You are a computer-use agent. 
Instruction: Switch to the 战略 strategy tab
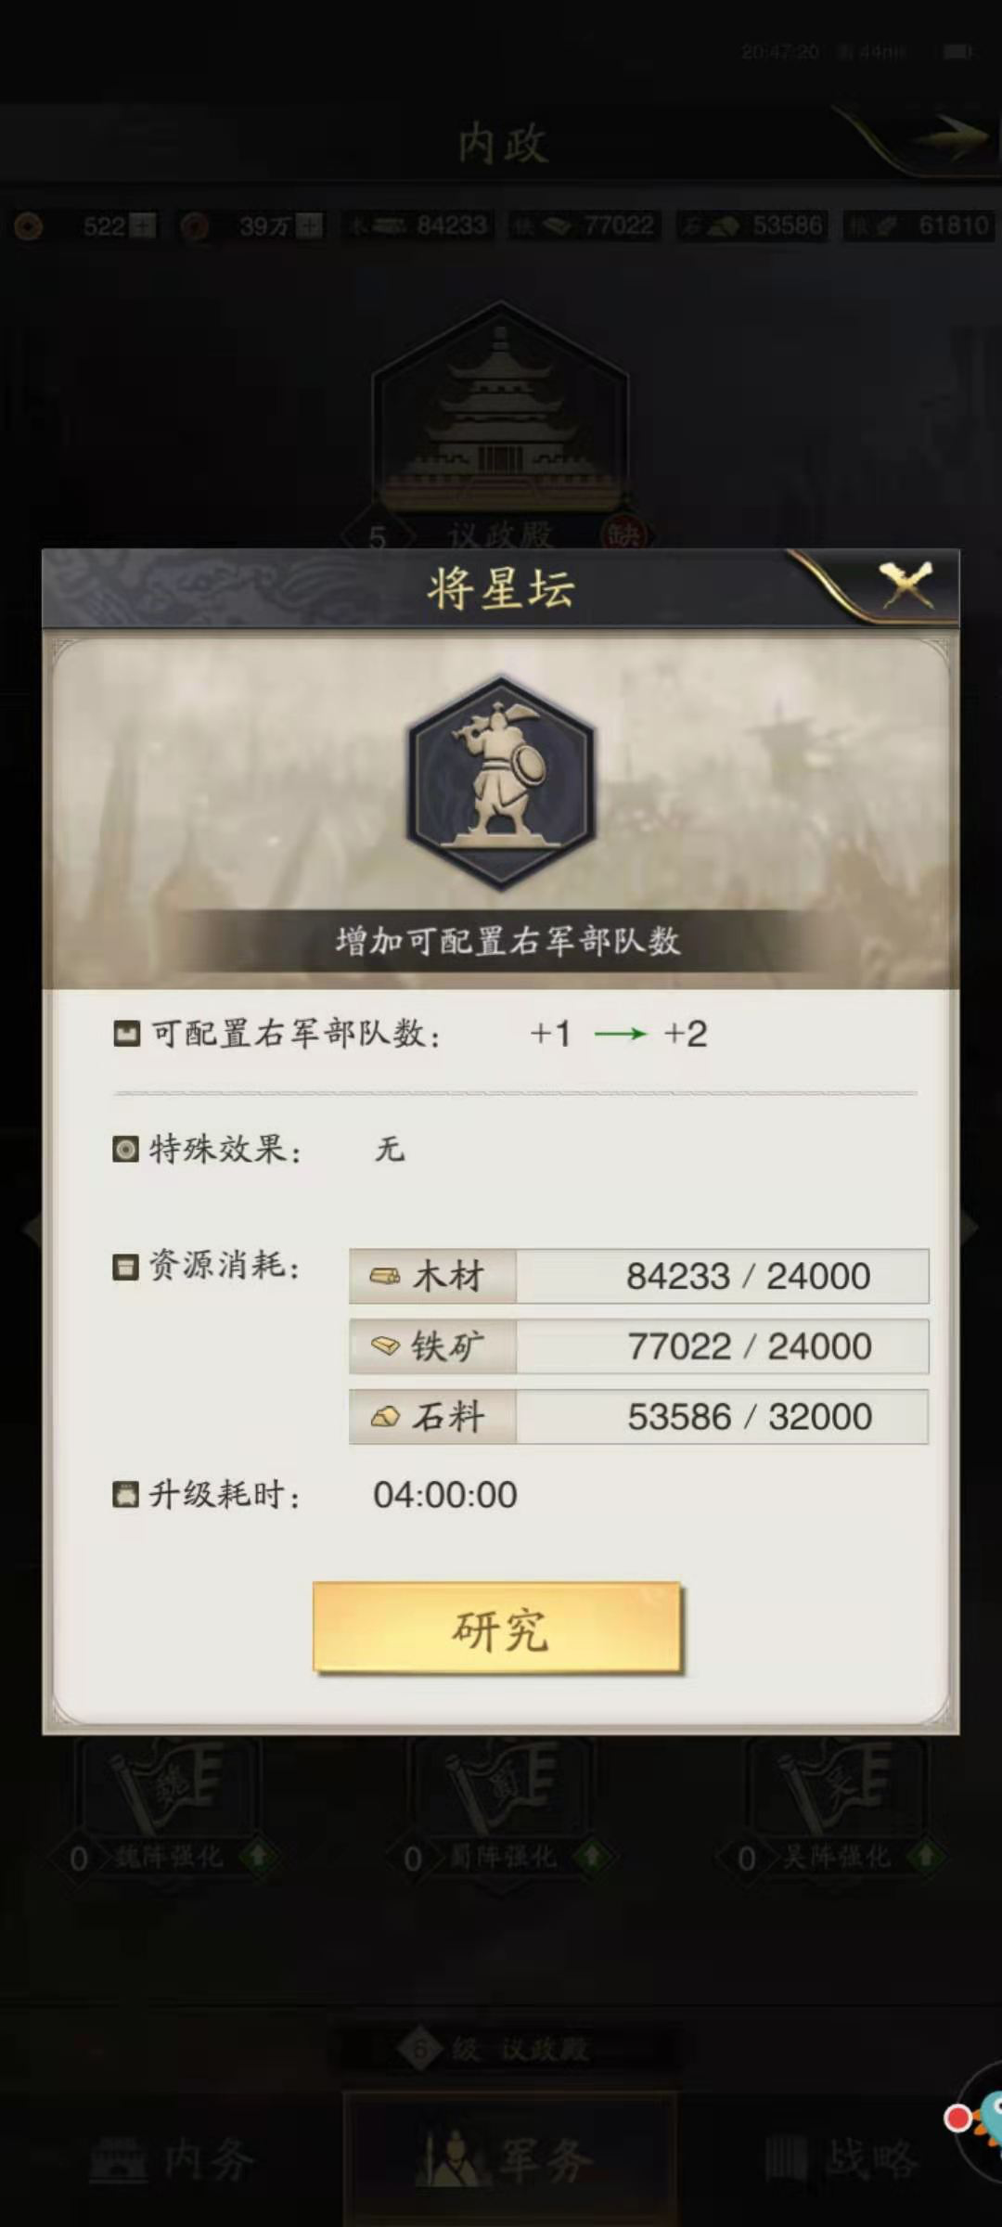point(841,2158)
